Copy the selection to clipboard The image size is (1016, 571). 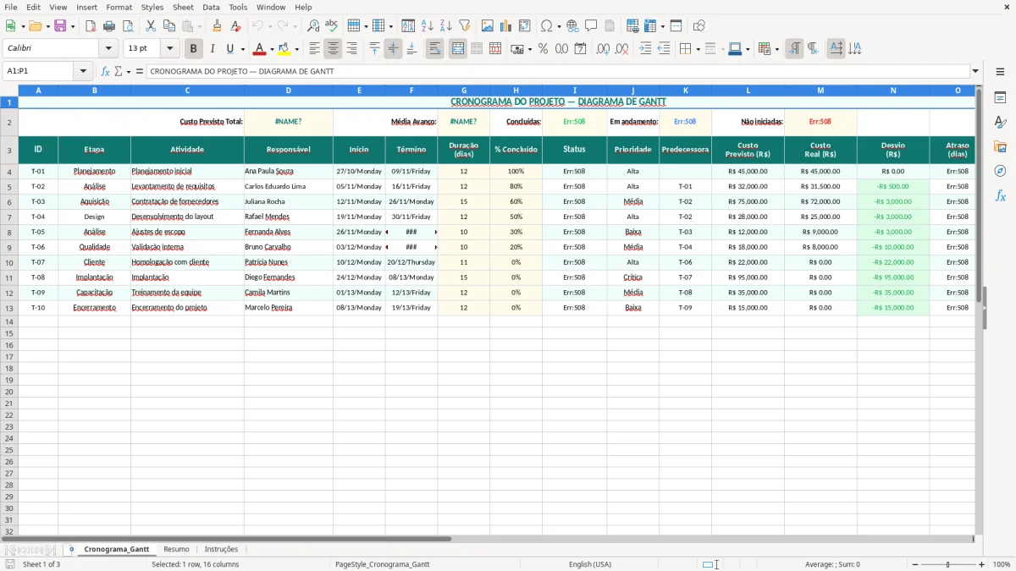(x=169, y=26)
